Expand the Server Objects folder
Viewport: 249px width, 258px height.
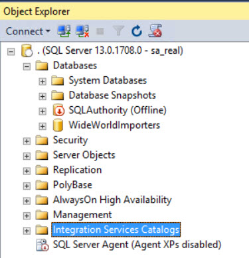[27, 156]
